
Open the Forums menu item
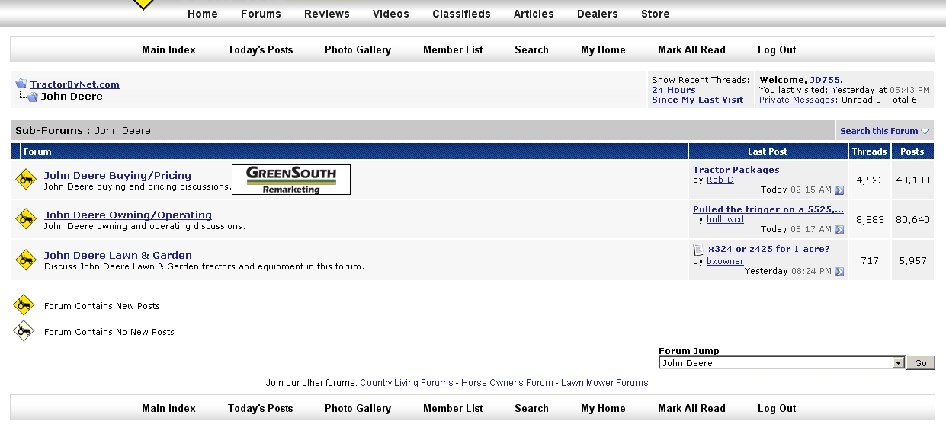[261, 14]
